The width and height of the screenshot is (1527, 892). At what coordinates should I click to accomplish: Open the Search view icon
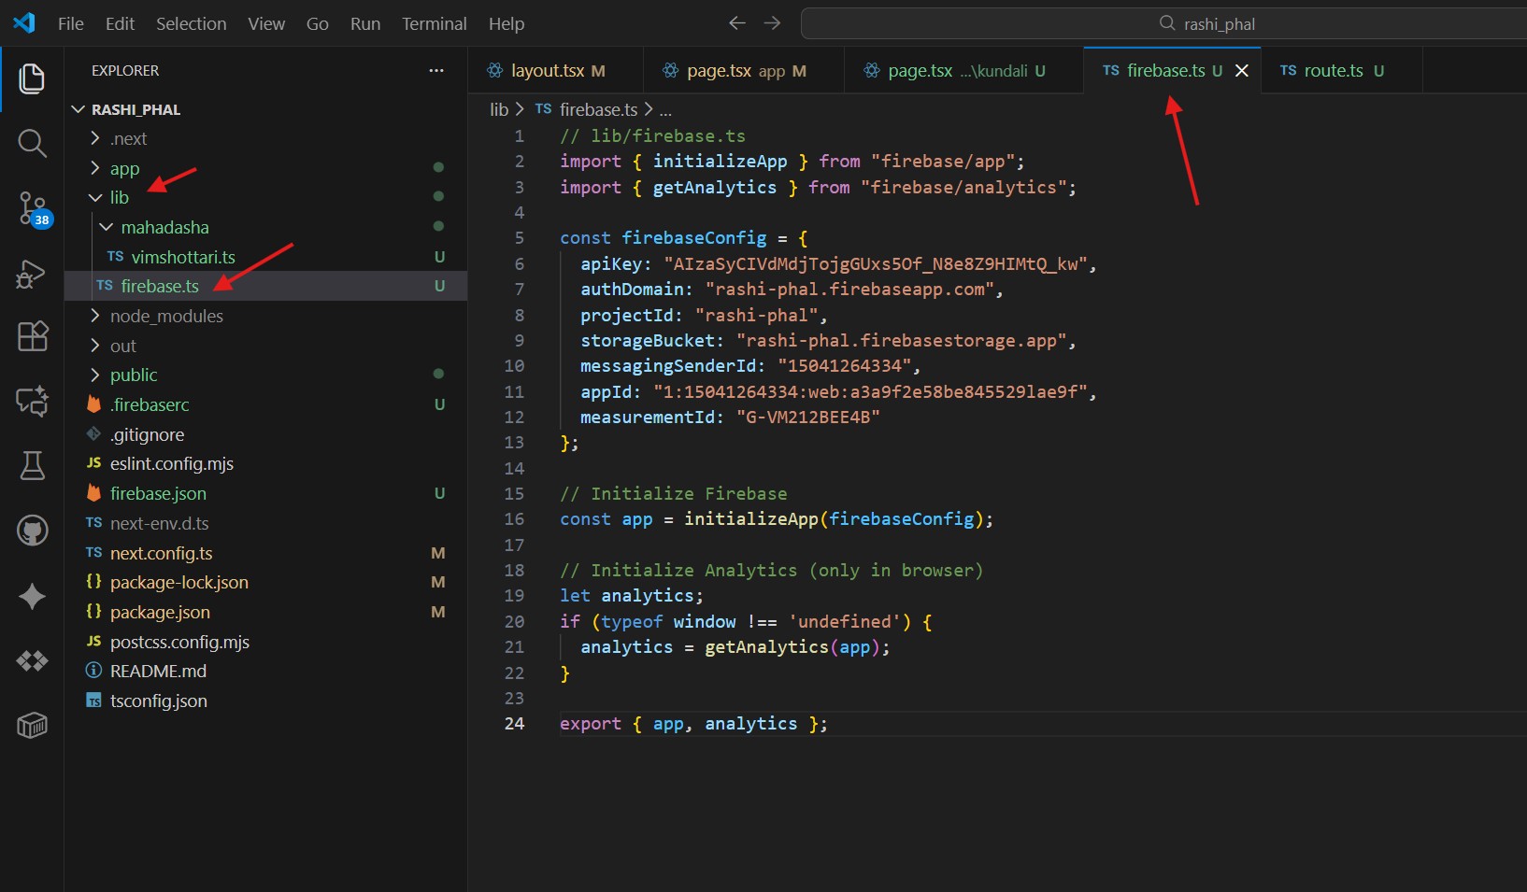[32, 143]
